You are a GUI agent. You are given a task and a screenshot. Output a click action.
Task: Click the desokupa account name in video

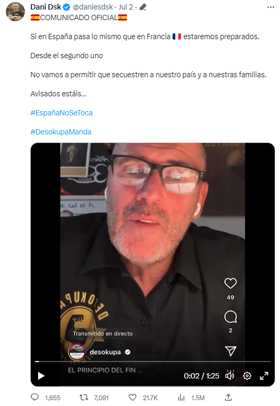pos(105,352)
